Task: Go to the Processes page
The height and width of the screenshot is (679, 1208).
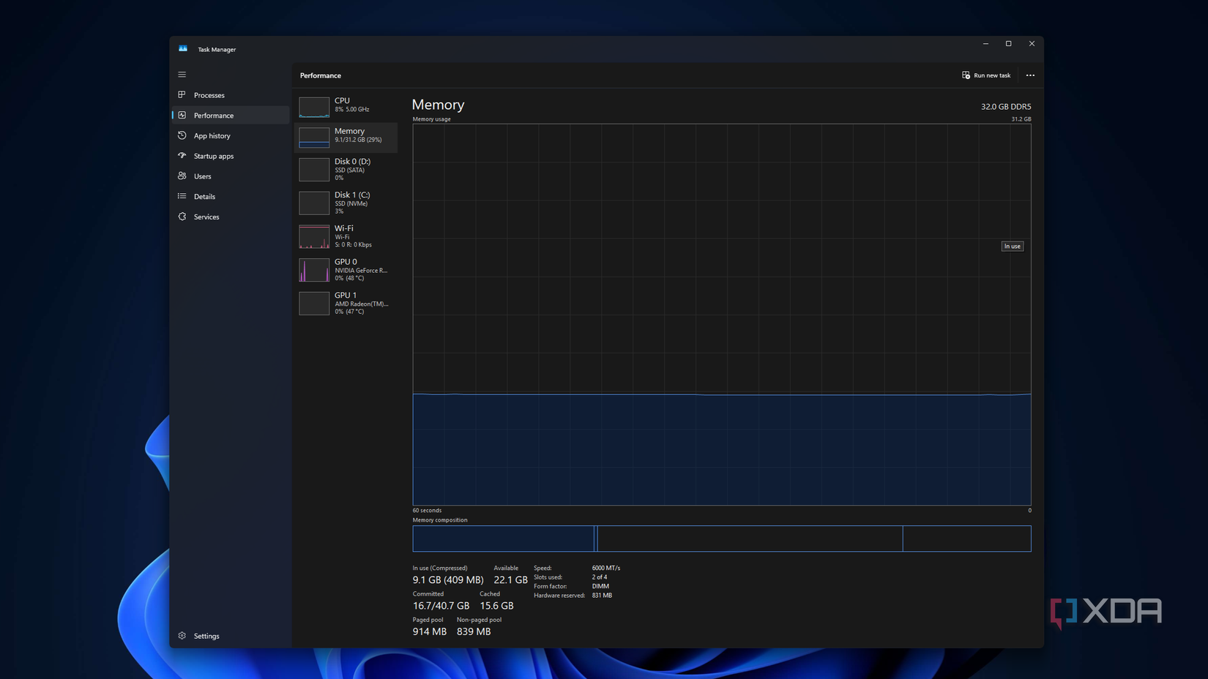Action: (x=209, y=95)
